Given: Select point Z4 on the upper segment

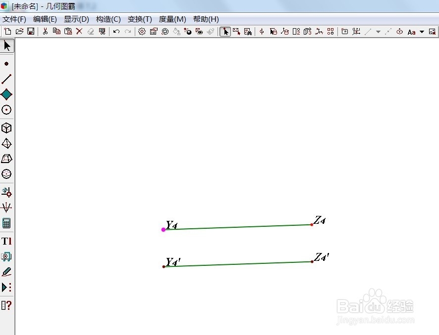Looking at the screenshot, I should click(312, 224).
